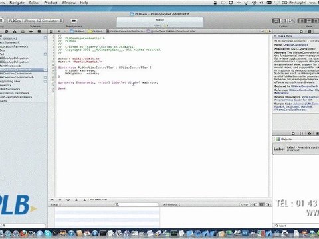
Task: Open the Editor menu
Action: pyautogui.click(x=34, y=3)
